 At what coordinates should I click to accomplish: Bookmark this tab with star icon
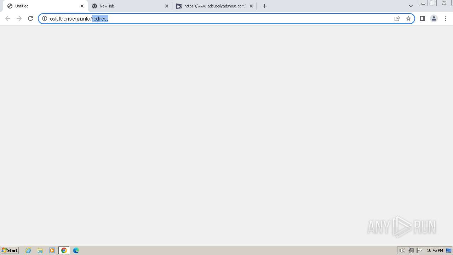(x=408, y=18)
